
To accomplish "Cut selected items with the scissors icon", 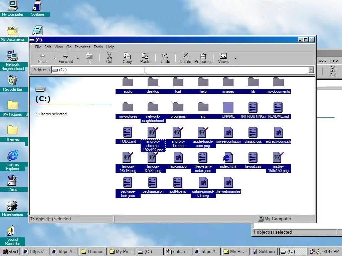I will point(109,58).
